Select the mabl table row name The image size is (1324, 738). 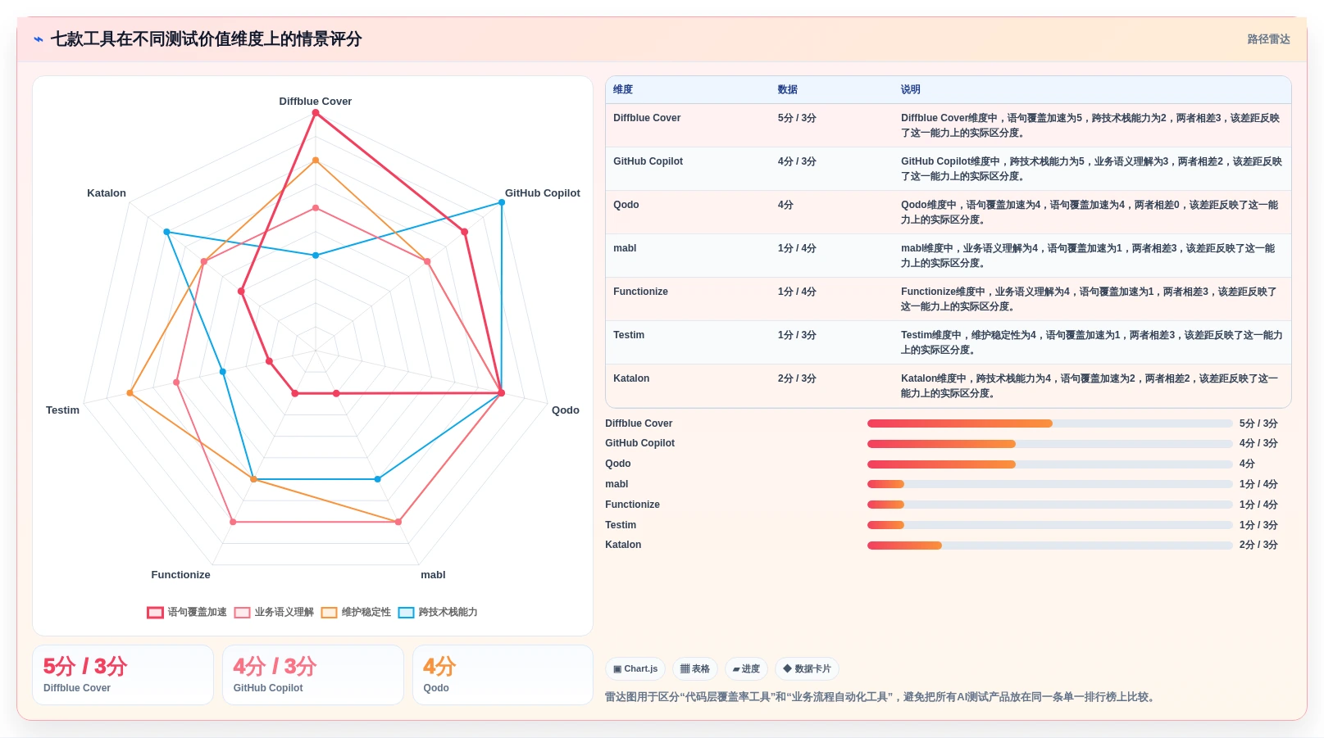point(625,248)
